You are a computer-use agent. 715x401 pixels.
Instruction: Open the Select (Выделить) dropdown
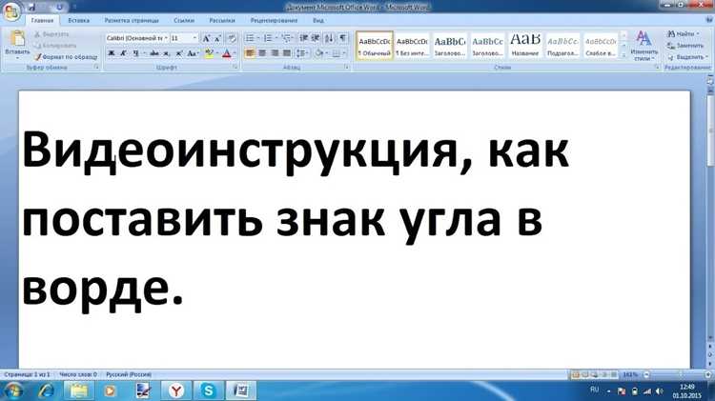pyautogui.click(x=687, y=57)
